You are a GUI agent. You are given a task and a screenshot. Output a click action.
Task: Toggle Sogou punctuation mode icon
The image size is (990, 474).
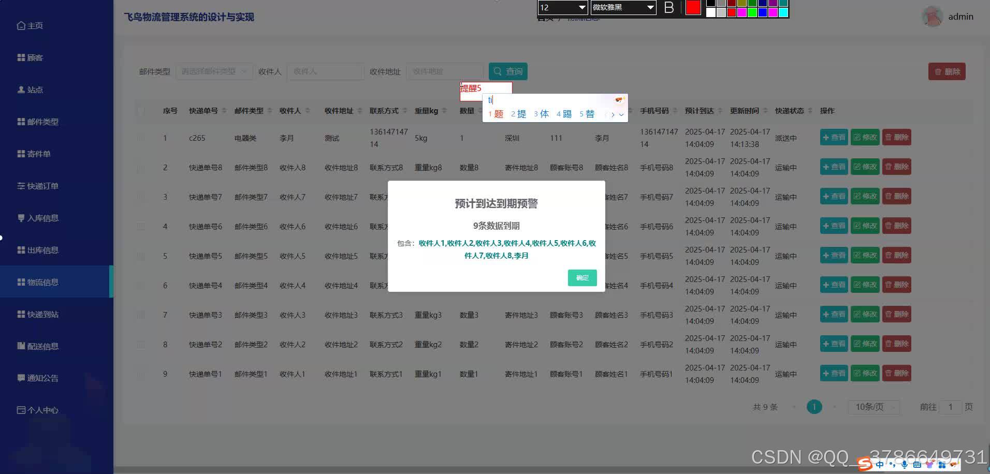click(892, 465)
